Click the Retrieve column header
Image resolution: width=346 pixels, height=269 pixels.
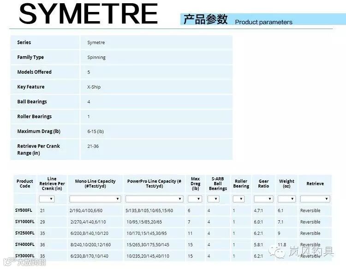pos(315,183)
